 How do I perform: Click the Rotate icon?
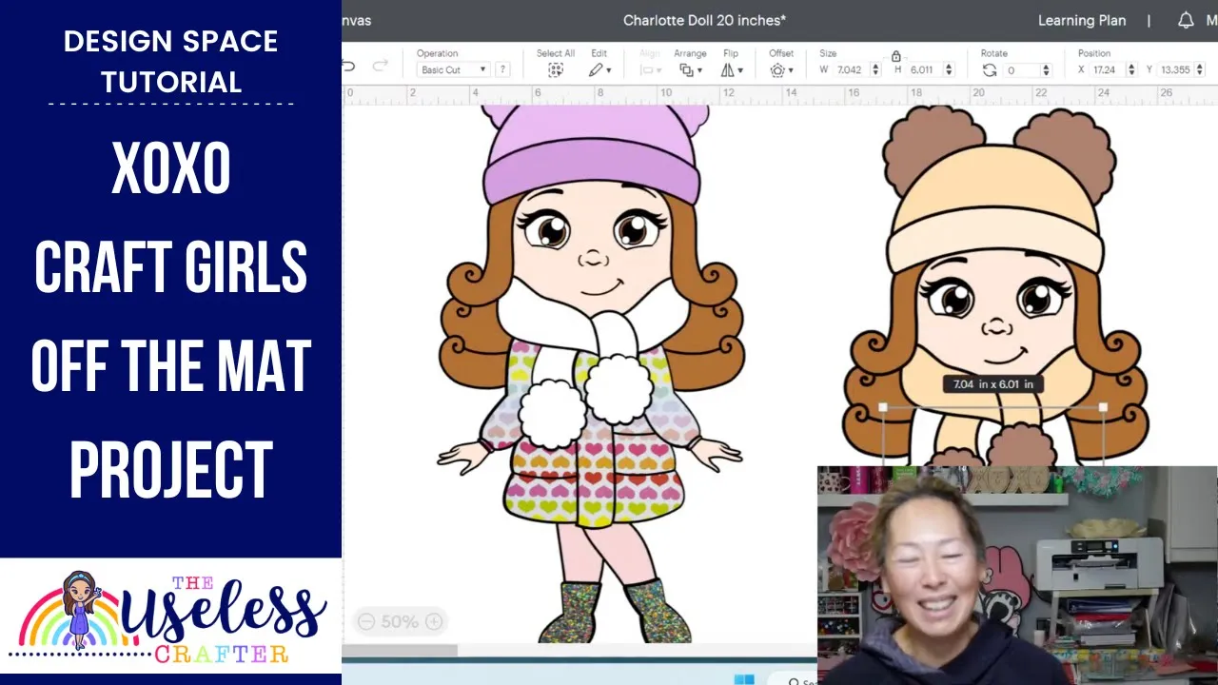coord(990,70)
